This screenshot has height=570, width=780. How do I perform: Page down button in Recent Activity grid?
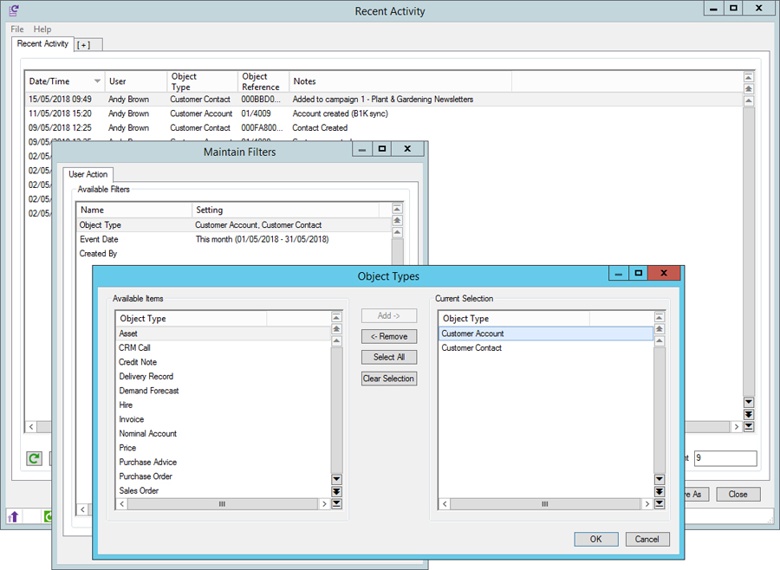(x=749, y=414)
